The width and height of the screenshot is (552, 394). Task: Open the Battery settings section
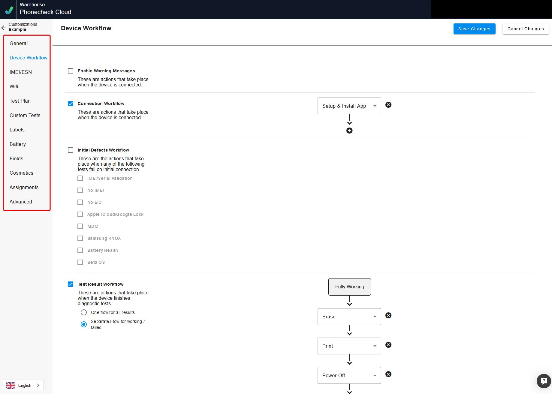(x=18, y=144)
